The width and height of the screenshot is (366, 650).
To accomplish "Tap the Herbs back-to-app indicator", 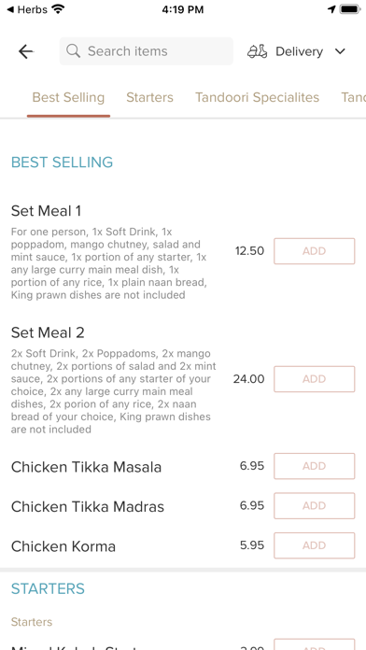I will pyautogui.click(x=27, y=9).
